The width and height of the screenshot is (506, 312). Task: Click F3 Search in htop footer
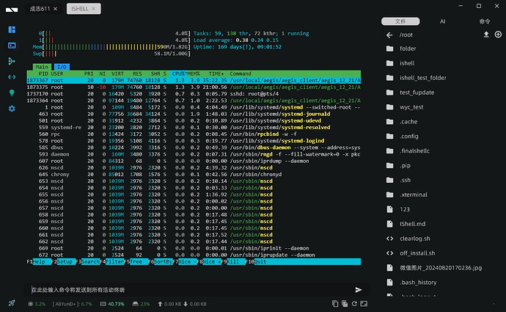tap(88, 261)
